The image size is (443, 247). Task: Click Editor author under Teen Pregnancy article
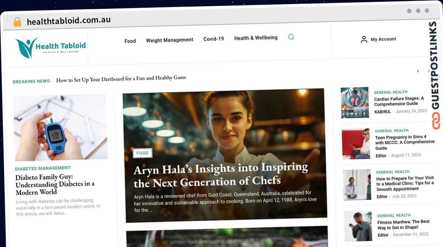tap(381, 156)
